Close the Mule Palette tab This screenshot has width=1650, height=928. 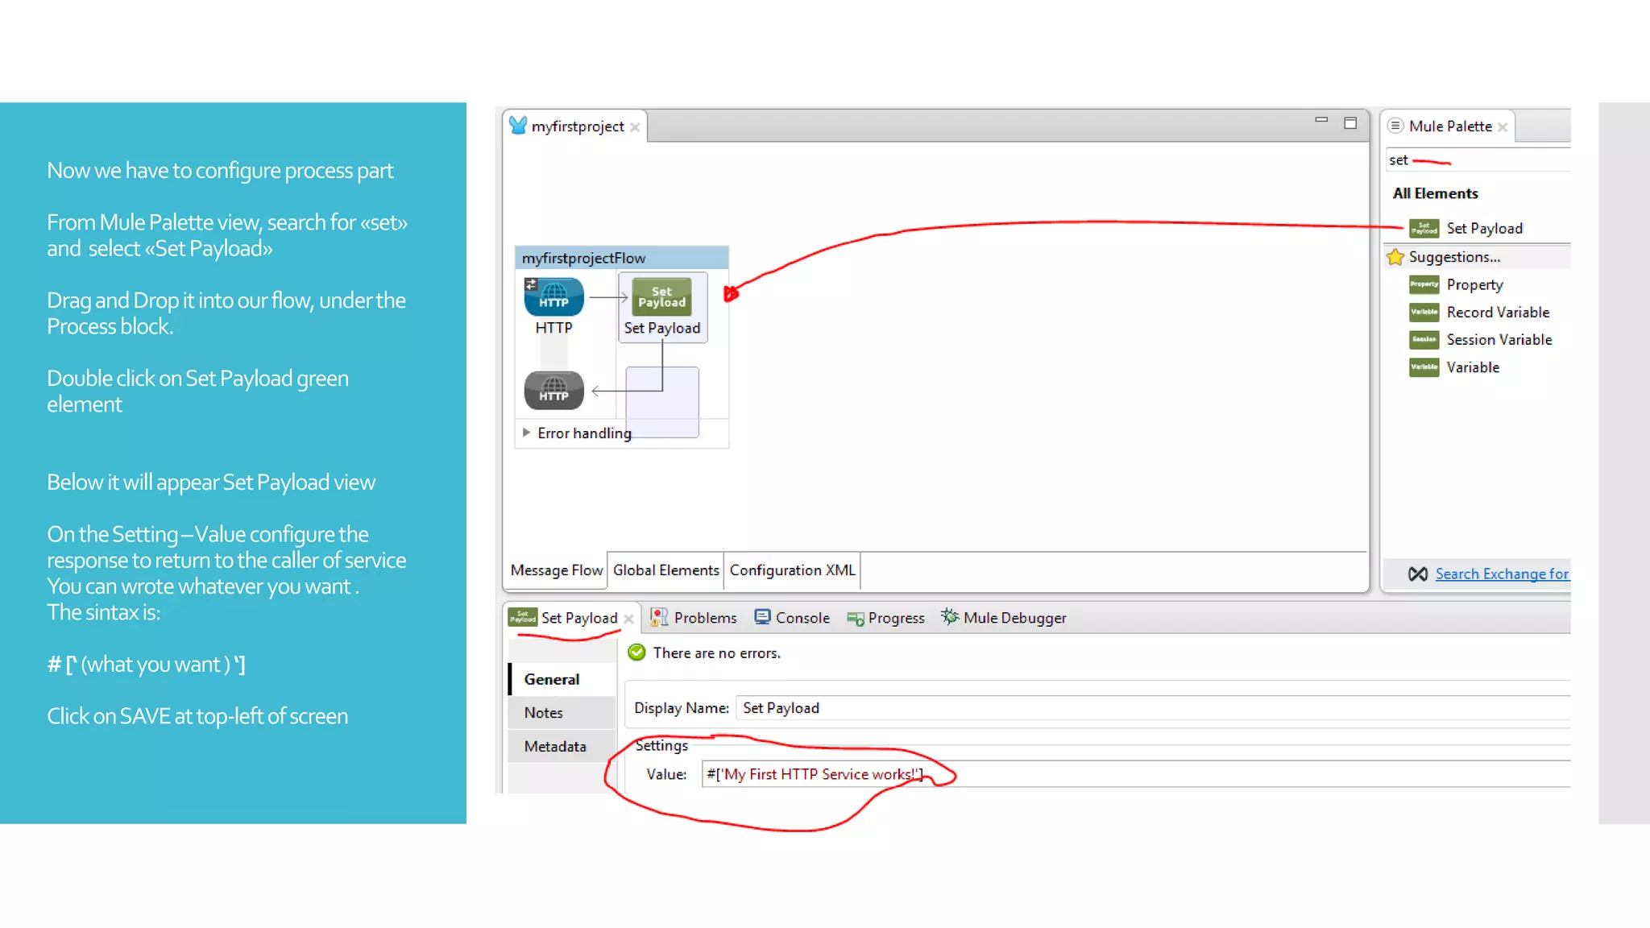tap(1503, 127)
